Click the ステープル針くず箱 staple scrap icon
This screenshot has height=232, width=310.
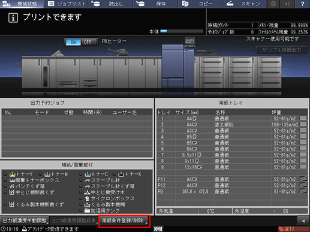88,186
